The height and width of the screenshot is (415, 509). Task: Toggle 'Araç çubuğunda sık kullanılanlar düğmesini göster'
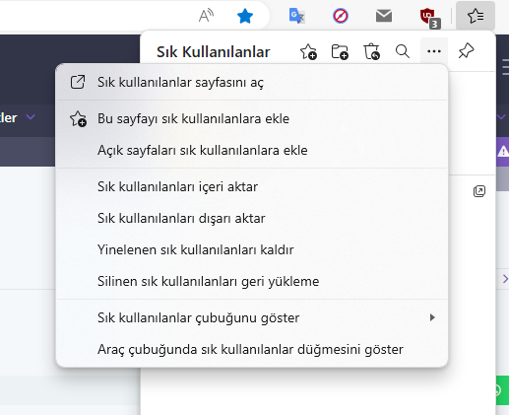[x=252, y=349]
